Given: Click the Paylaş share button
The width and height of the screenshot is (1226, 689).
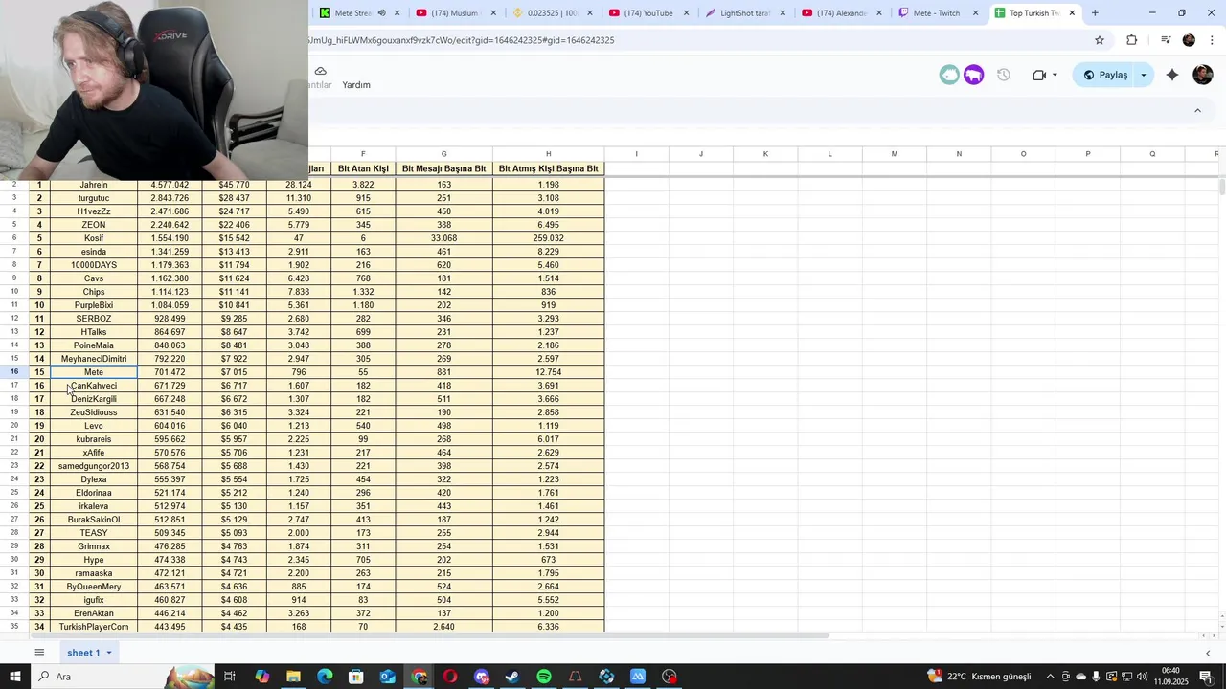Looking at the screenshot, I should [1105, 75].
